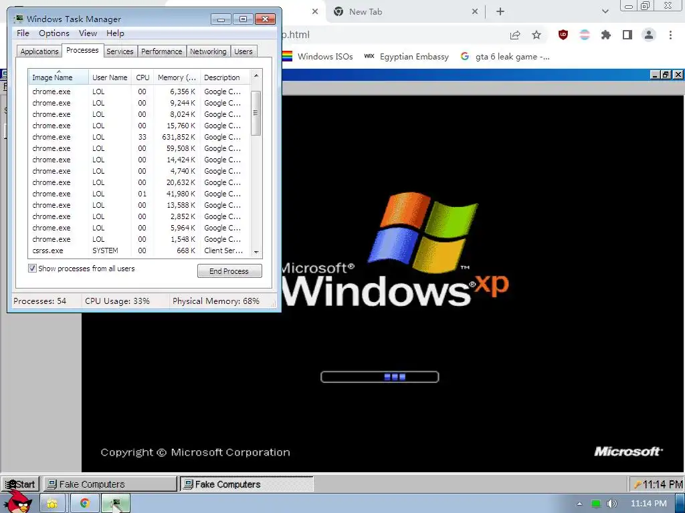The height and width of the screenshot is (513, 685).
Task: Click process list scrollbar up arrow
Action: (x=256, y=75)
